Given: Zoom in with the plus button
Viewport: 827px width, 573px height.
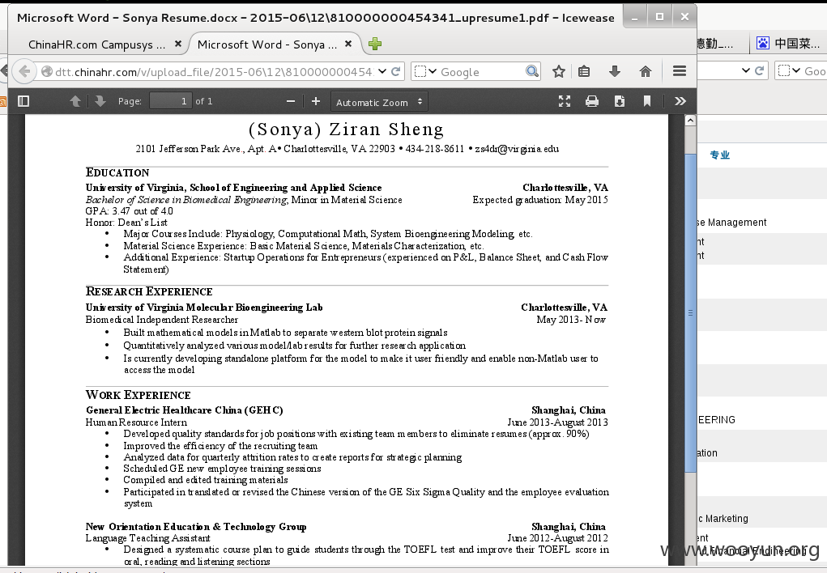Looking at the screenshot, I should pos(315,101).
